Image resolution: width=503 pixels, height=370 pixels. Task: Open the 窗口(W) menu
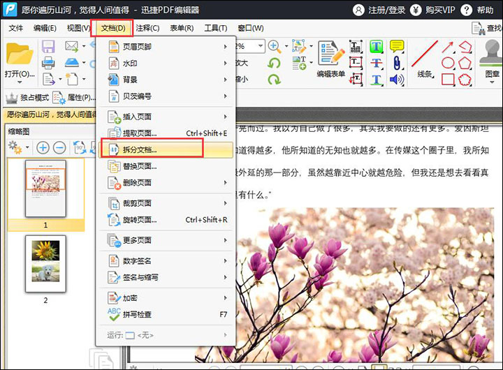251,28
